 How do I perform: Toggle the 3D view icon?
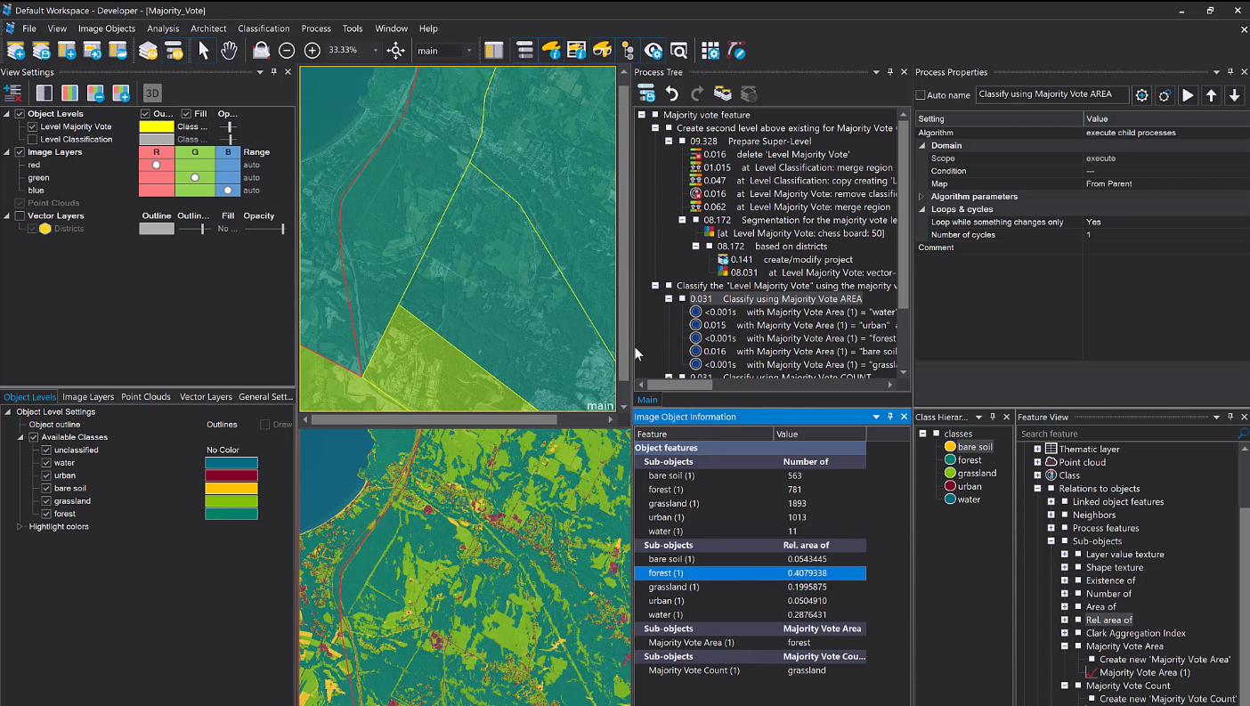[152, 93]
